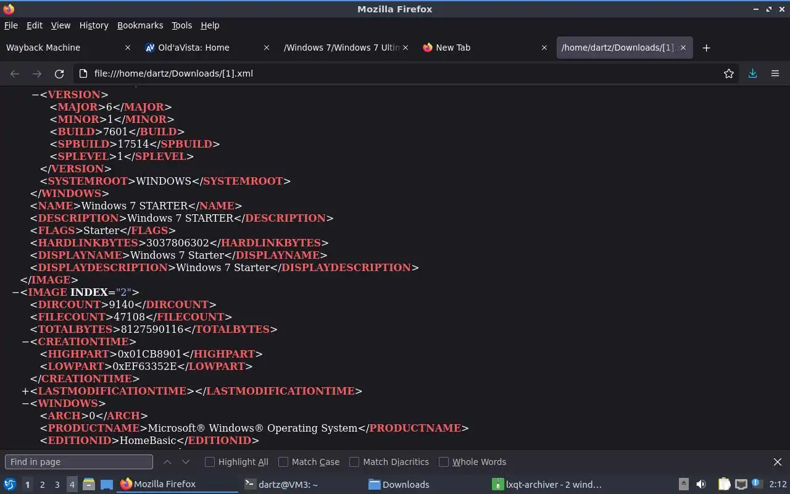Open the File menu
Viewport: 790px width, 494px height.
11,25
